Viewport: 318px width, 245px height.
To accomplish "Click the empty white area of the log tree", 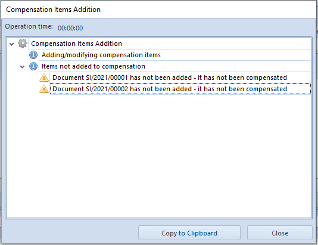I will point(158,156).
